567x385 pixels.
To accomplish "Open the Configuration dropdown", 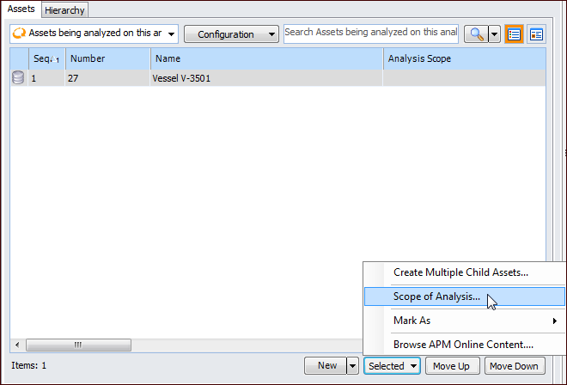I will tap(231, 34).
